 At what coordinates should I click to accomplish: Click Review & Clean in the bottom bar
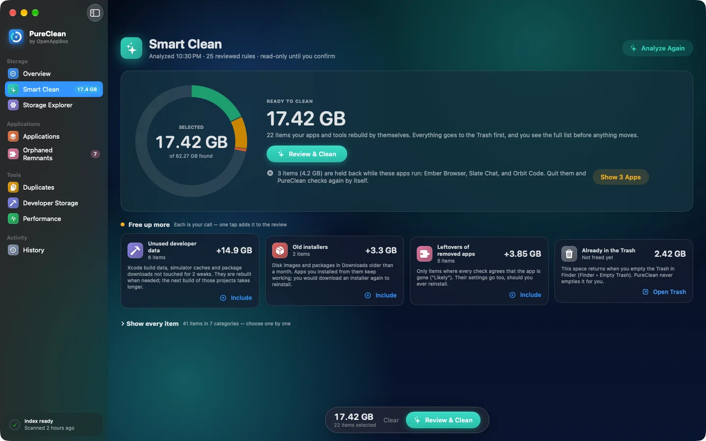point(443,420)
